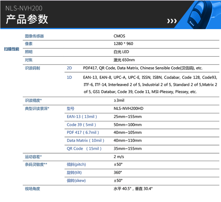Click the ≥3mil value
The image size is (221, 202).
119,100
